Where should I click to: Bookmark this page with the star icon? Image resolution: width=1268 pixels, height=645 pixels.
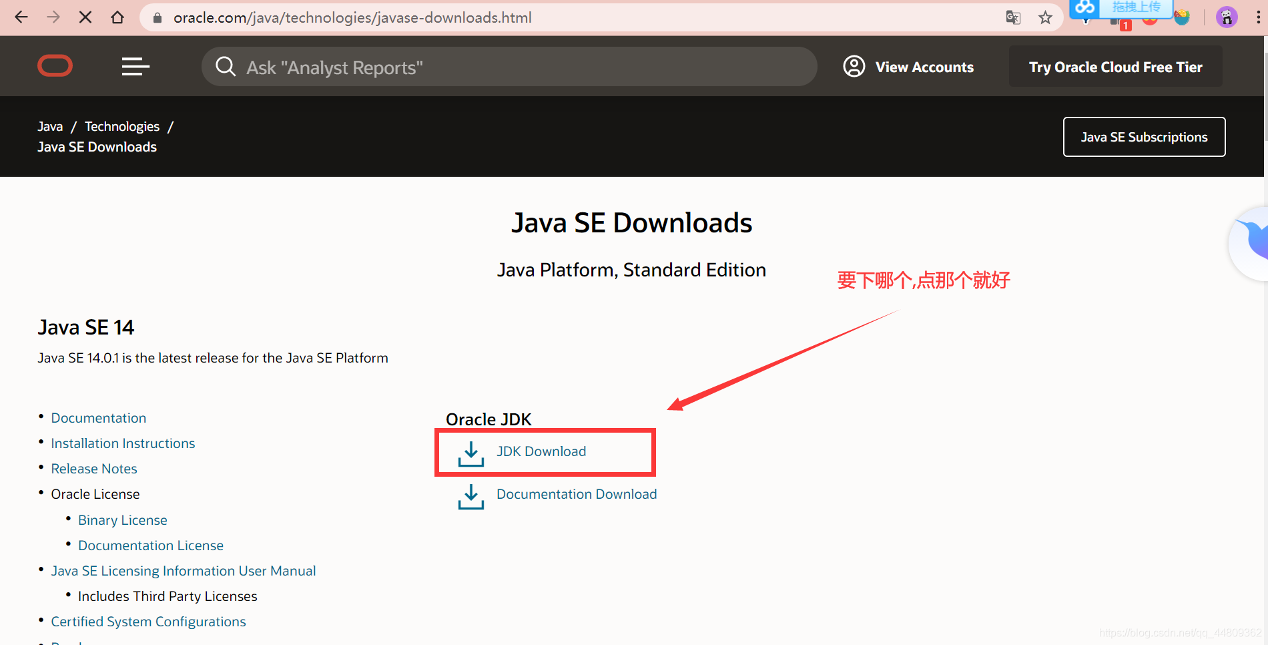[x=1045, y=18]
